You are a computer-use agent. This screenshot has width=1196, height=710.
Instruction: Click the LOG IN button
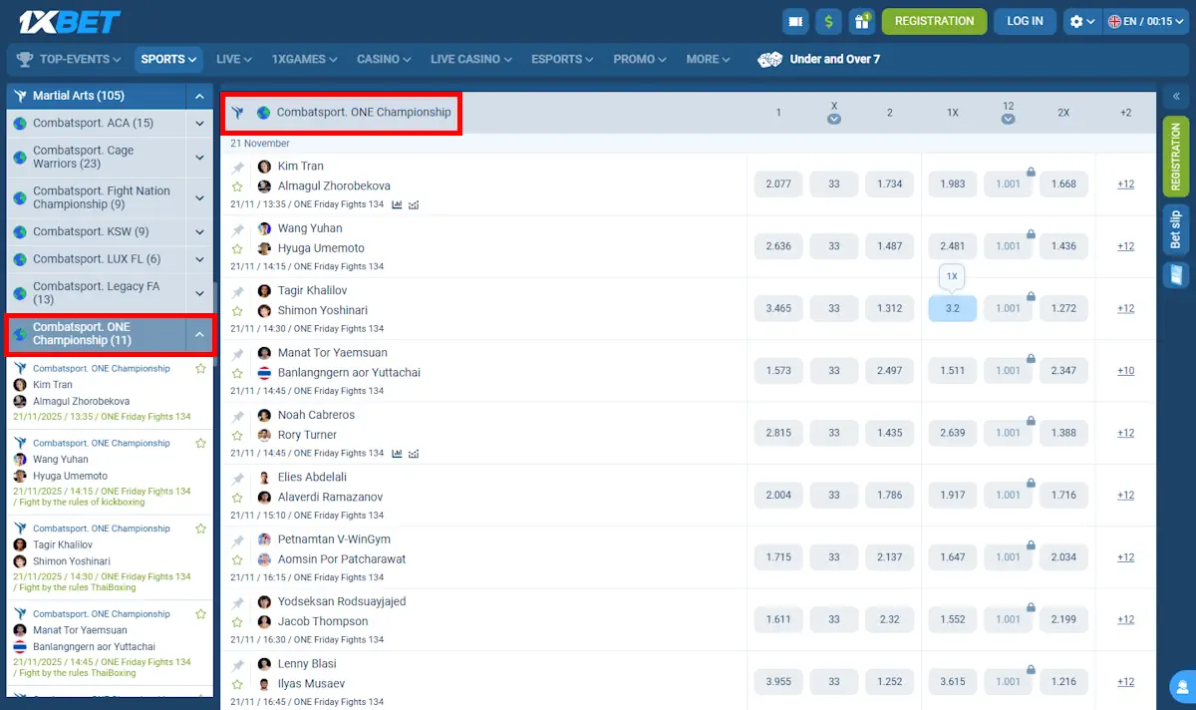(1025, 21)
